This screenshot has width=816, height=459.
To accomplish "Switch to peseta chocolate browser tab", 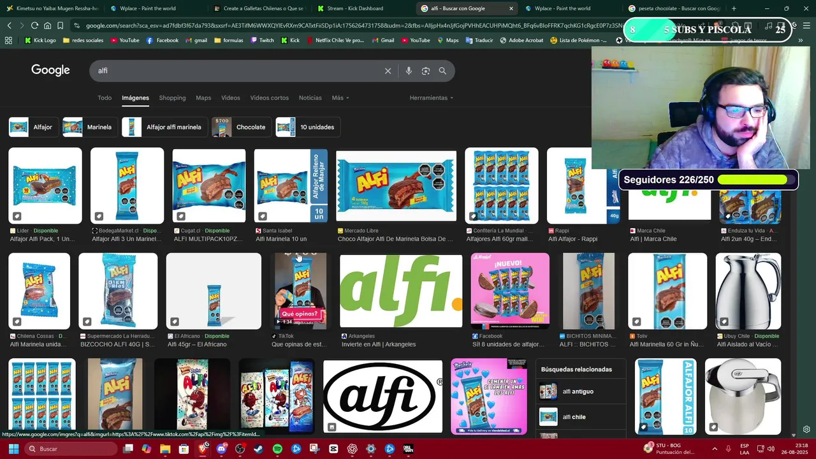I will (674, 8).
